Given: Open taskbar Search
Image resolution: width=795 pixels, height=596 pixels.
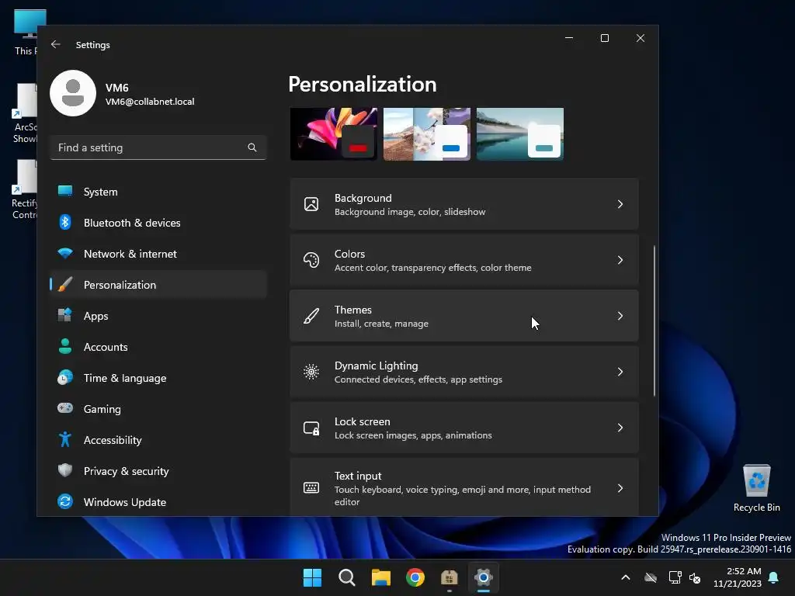Looking at the screenshot, I should click(x=347, y=577).
